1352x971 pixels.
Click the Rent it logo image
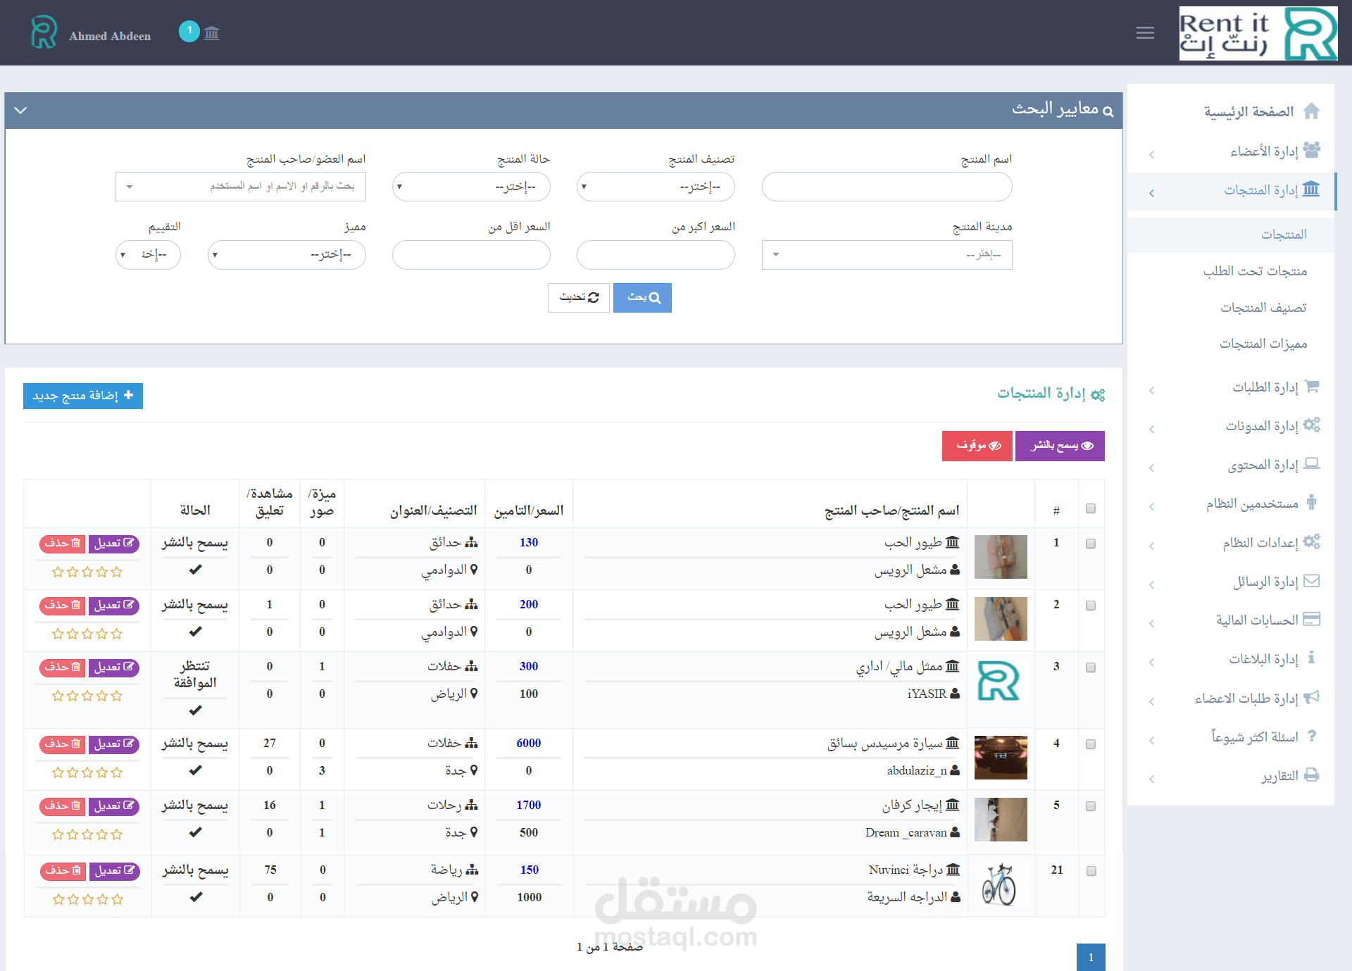(x=1258, y=34)
